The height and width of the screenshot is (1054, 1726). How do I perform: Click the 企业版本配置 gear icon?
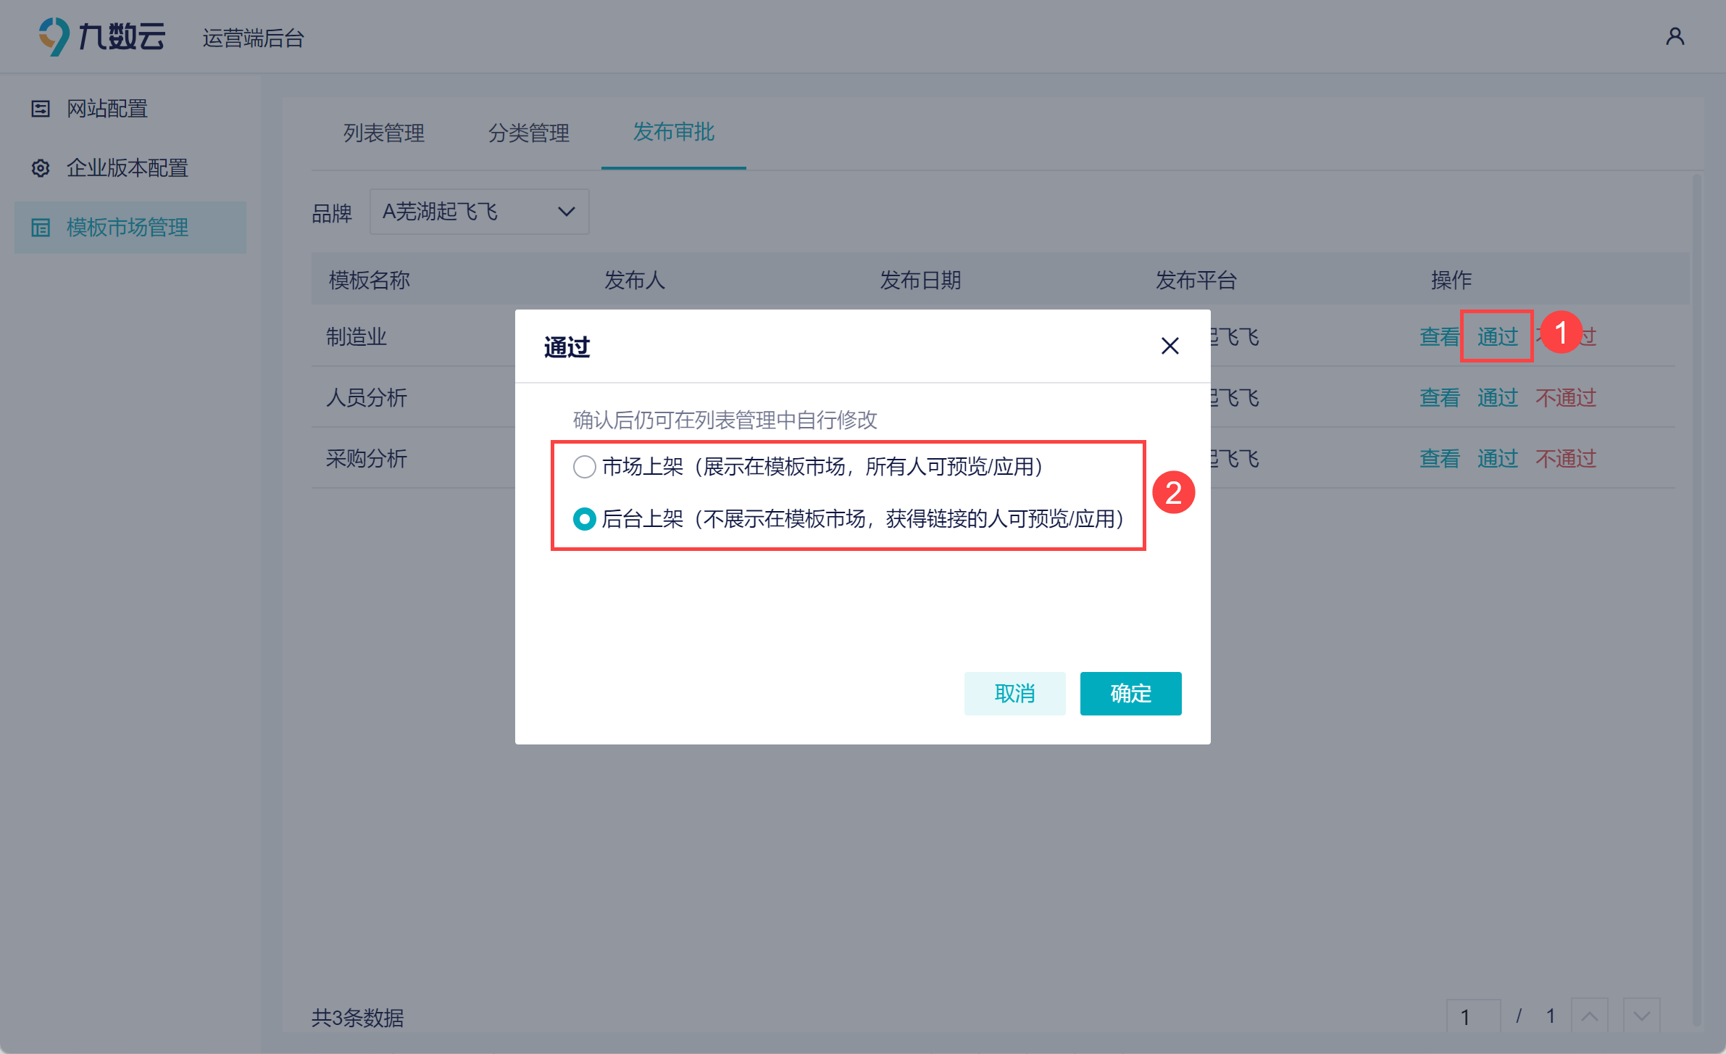pos(41,168)
